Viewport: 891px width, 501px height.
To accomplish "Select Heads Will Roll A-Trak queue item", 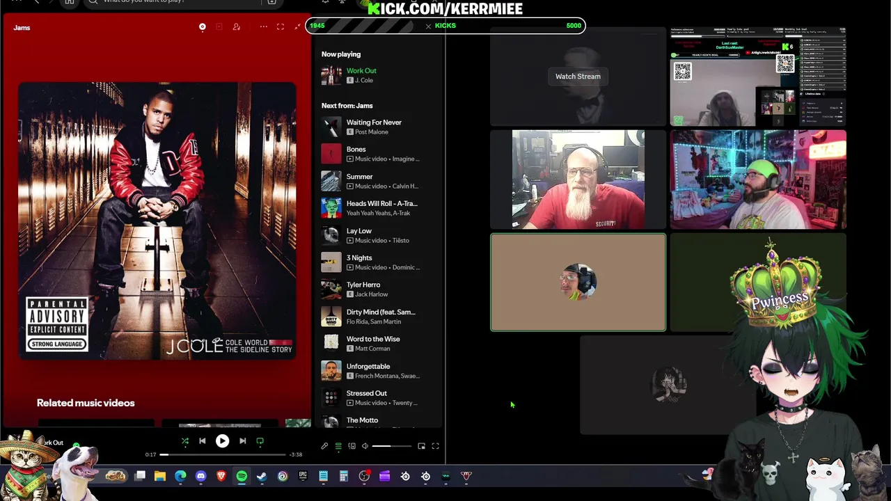I will (x=382, y=204).
